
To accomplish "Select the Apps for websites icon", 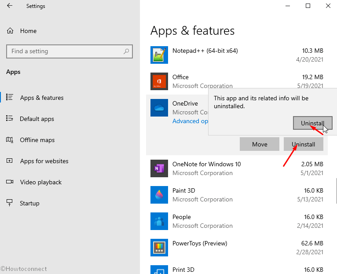I will pos(9,161).
